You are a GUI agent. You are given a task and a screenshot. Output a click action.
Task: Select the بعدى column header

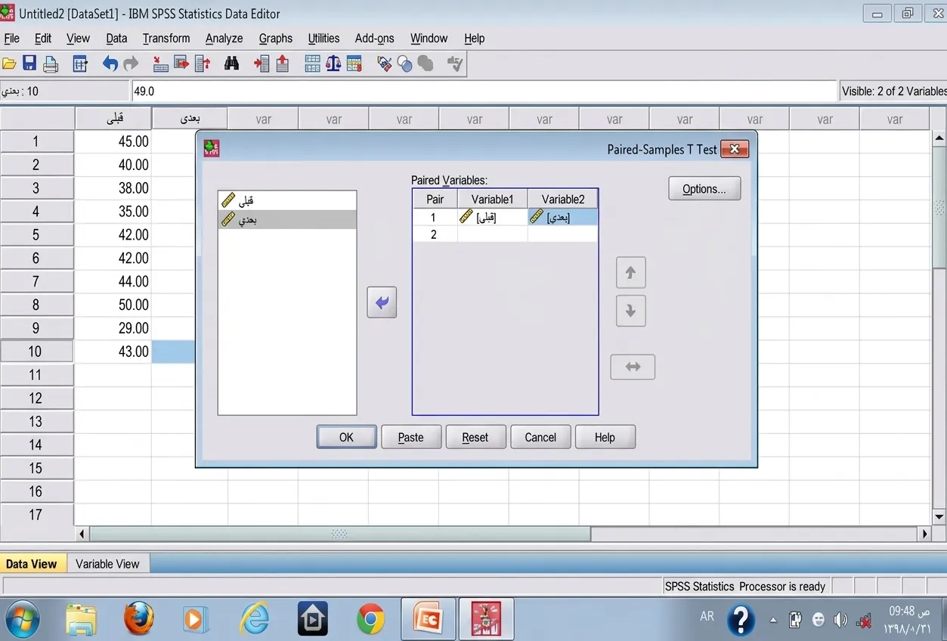(189, 119)
